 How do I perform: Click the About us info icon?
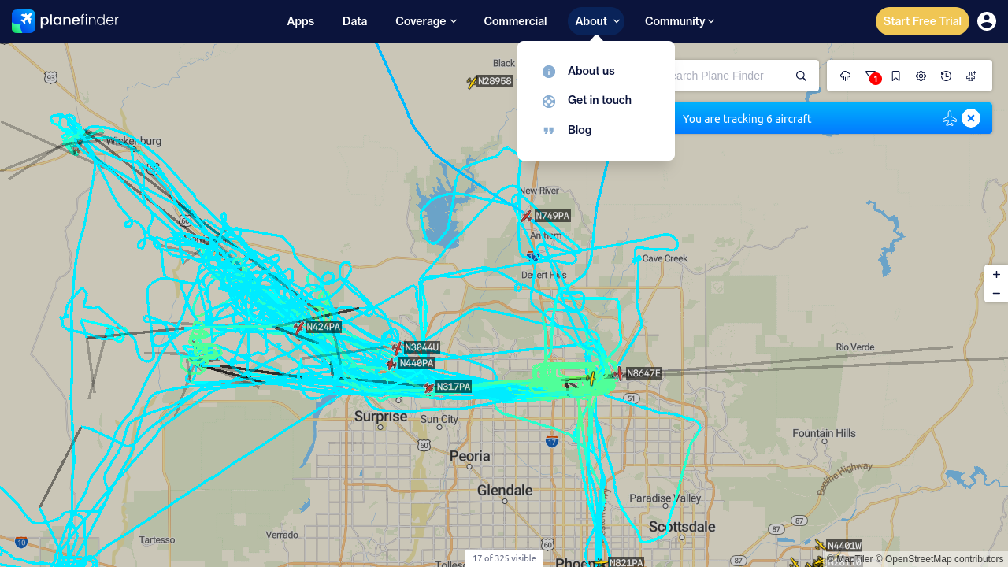(x=549, y=72)
